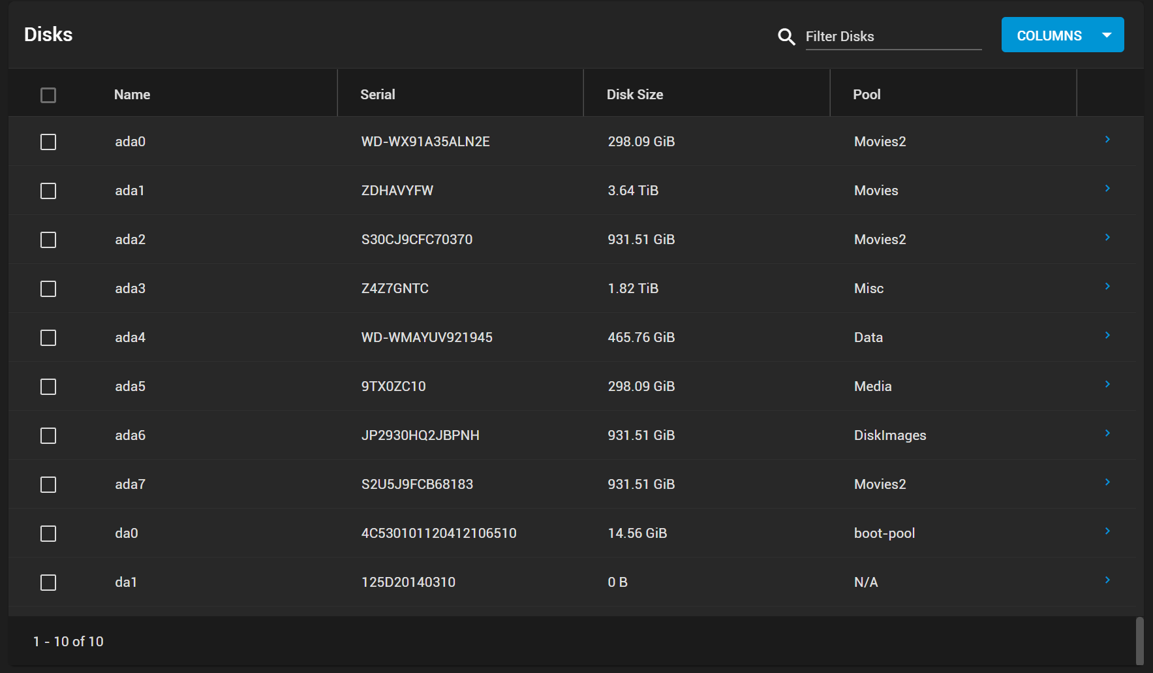The height and width of the screenshot is (673, 1153).
Task: Click the 465.76 GiB disk size
Action: click(x=641, y=337)
